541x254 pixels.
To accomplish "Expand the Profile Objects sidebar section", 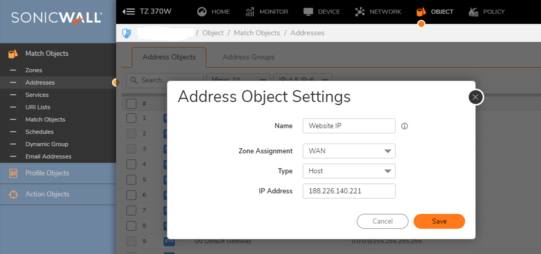I will 47,173.
